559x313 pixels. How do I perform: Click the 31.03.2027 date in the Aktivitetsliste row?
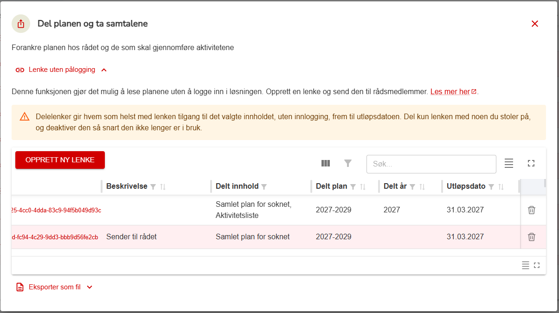click(465, 210)
